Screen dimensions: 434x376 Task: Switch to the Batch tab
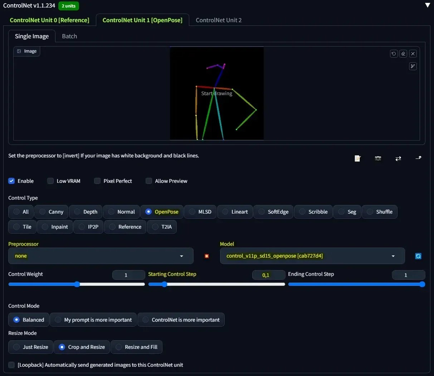pos(69,36)
